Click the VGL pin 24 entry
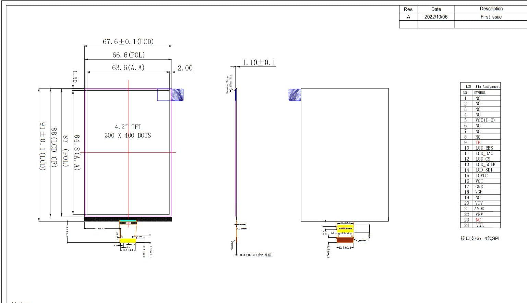 coord(480,225)
